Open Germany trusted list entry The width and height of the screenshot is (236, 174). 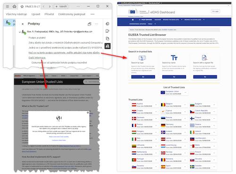[x=174, y=126]
